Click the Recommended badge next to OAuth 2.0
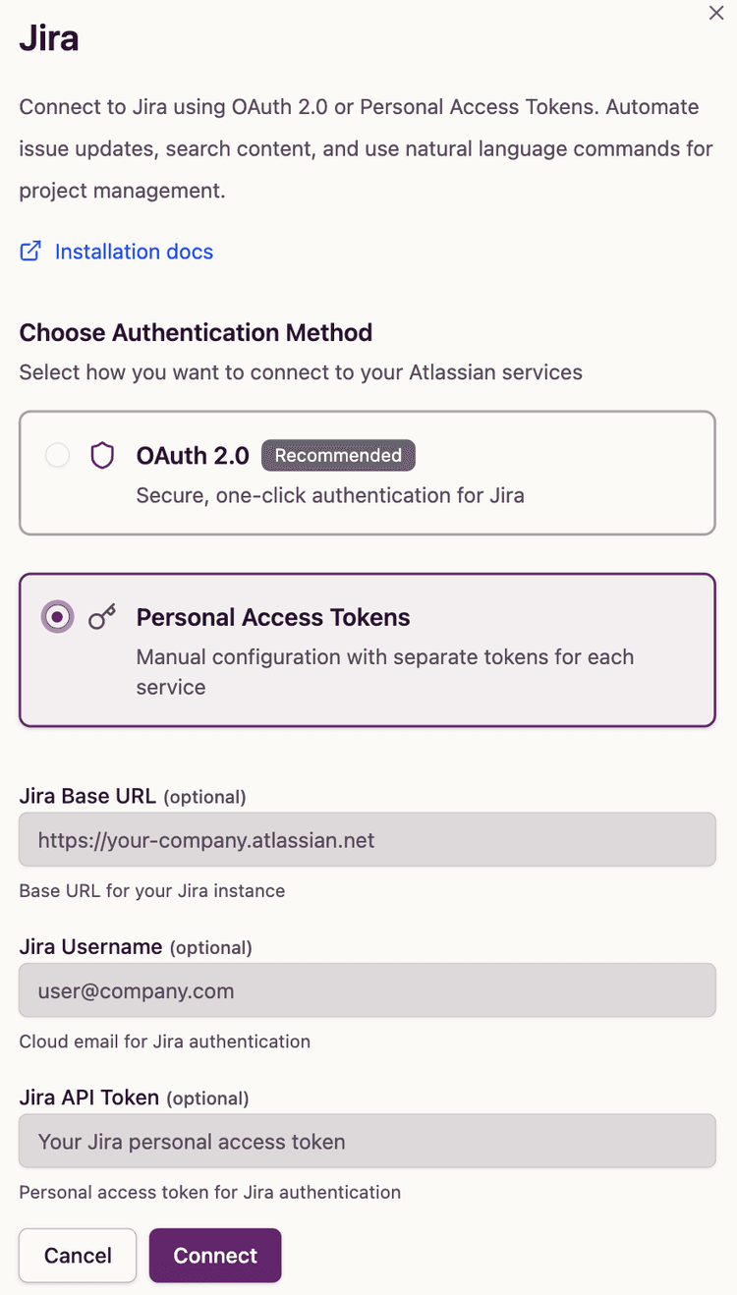This screenshot has height=1295, width=737. point(338,455)
